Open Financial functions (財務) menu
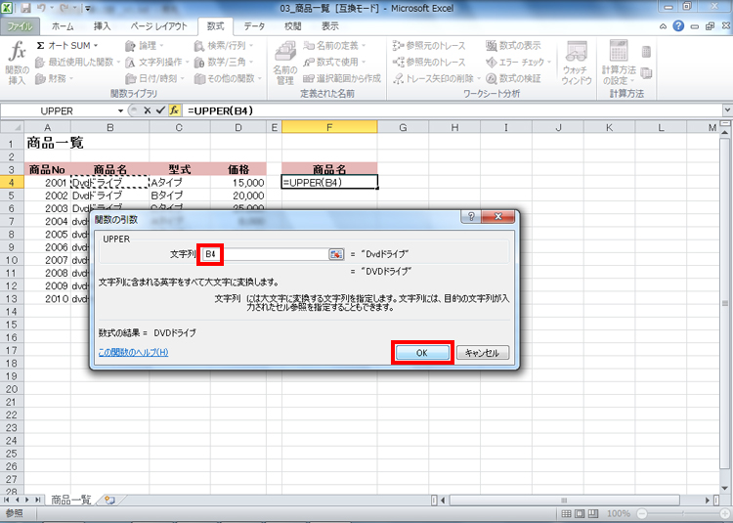This screenshot has height=523, width=733. [x=54, y=78]
